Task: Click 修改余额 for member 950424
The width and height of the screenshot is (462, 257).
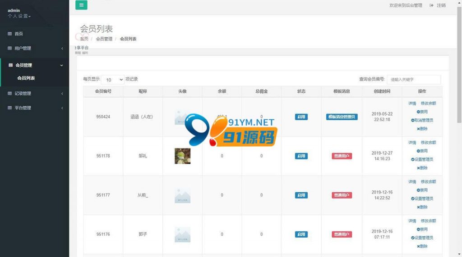Action: point(429,104)
